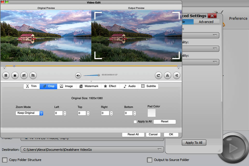Mute the preview volume

[x=78, y=75]
